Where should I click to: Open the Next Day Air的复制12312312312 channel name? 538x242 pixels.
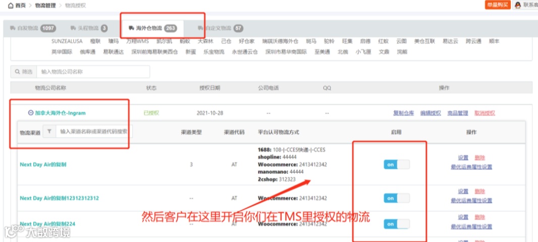pyautogui.click(x=60, y=198)
